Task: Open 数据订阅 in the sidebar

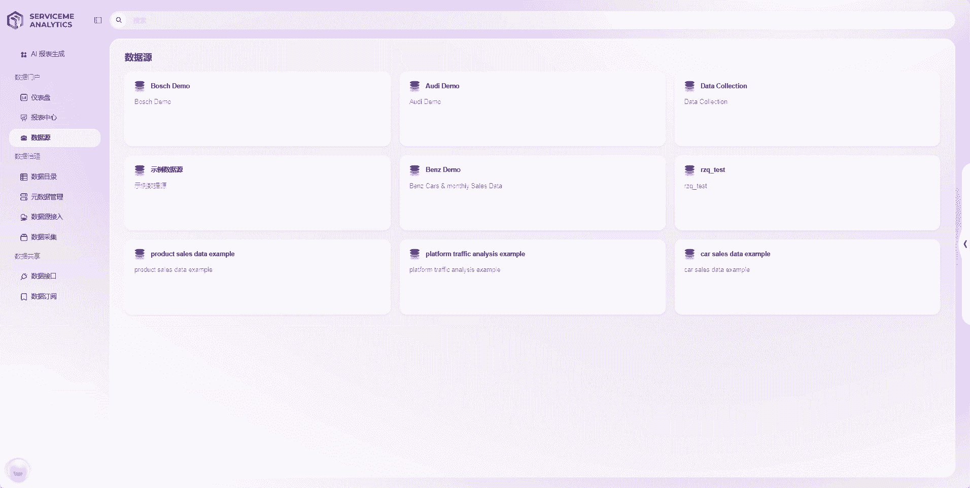Action: (x=55, y=296)
